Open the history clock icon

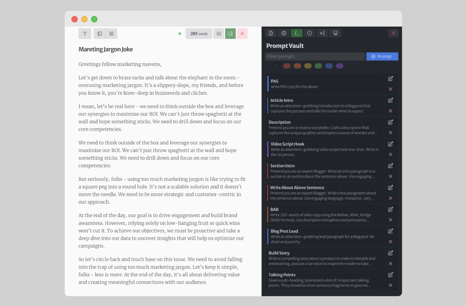[x=309, y=33]
